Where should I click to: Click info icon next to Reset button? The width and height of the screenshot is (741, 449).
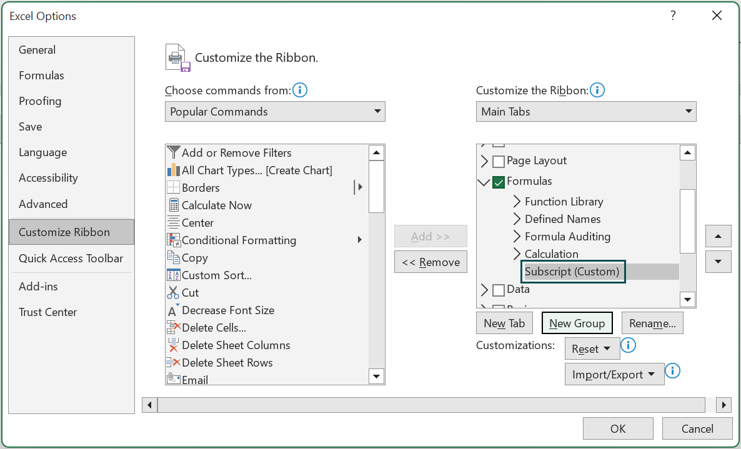click(x=628, y=345)
